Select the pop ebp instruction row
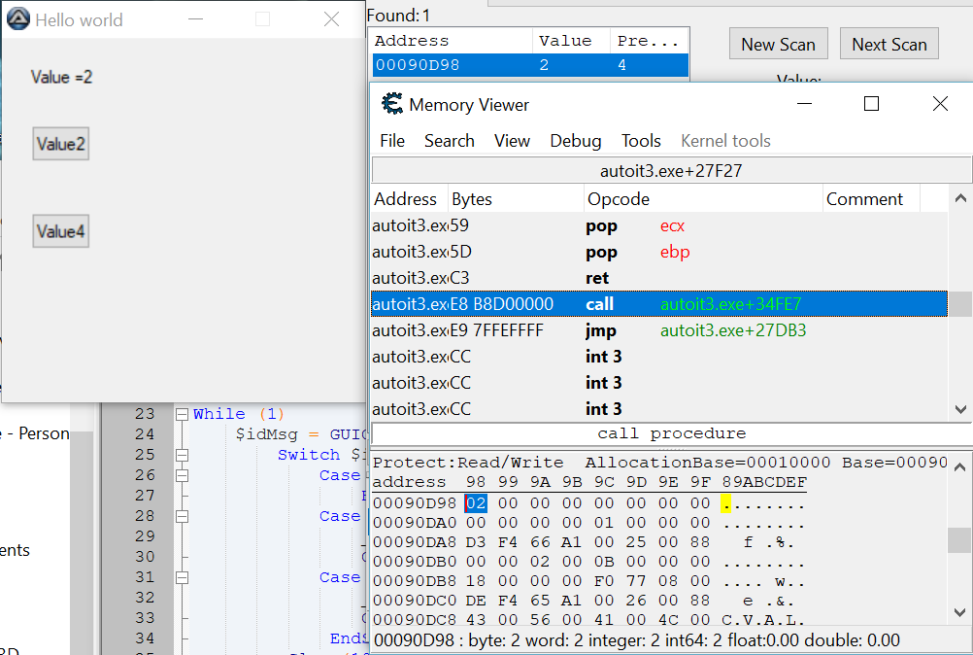Image resolution: width=973 pixels, height=655 pixels. [x=659, y=252]
